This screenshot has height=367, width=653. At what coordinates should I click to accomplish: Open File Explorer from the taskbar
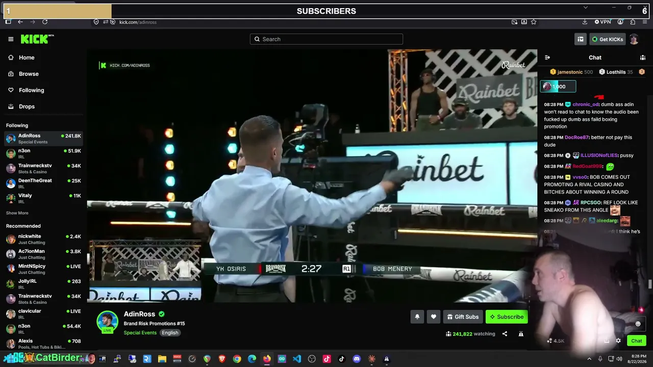[162, 359]
